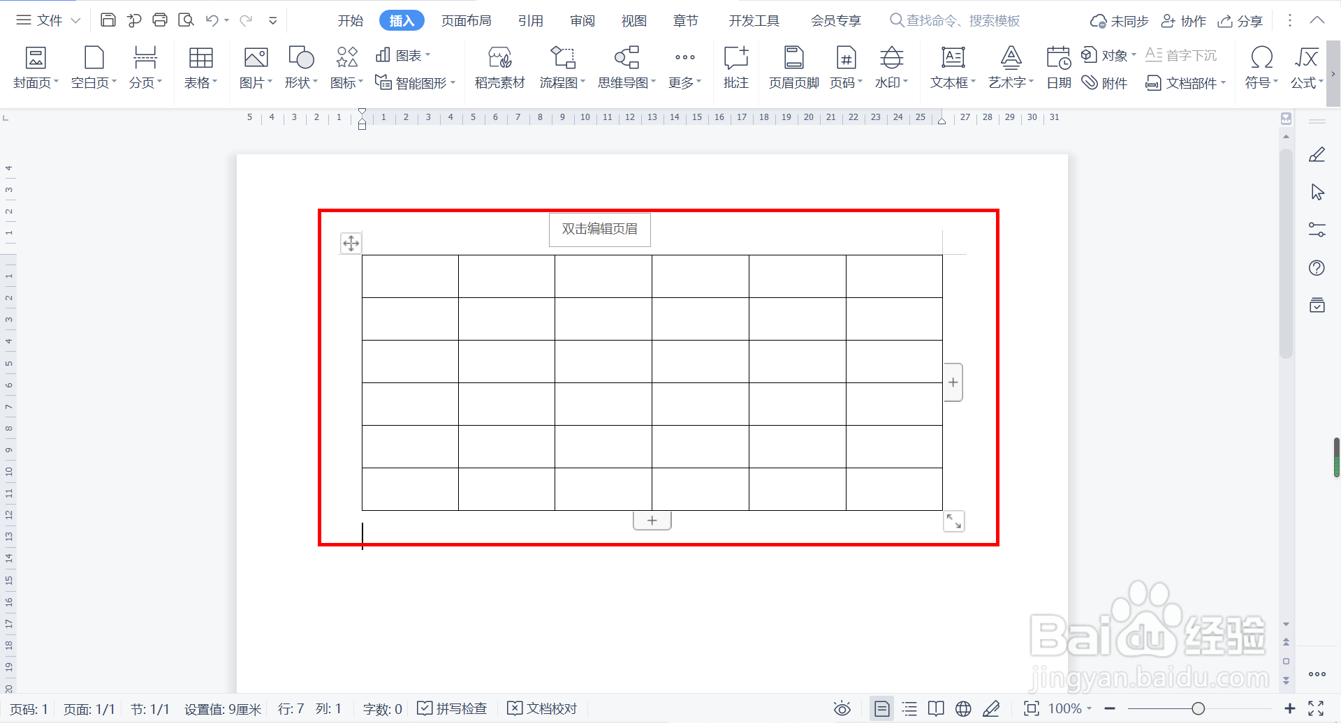Click 协作 collaborate button

[1184, 21]
